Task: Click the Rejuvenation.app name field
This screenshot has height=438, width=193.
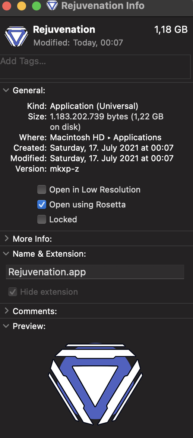Action: [95, 272]
